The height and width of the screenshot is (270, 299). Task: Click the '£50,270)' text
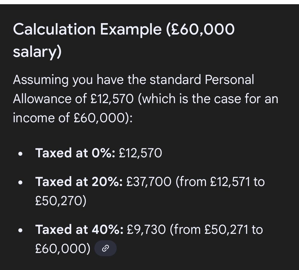pyautogui.click(x=61, y=201)
